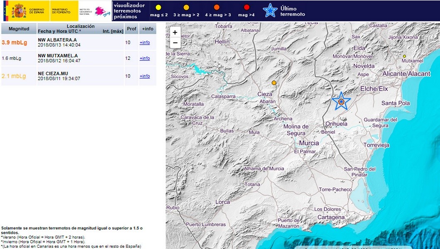This screenshot has height=249, width=440.
Task: Click the red mag >4 legend circle
Action: click(x=246, y=7)
